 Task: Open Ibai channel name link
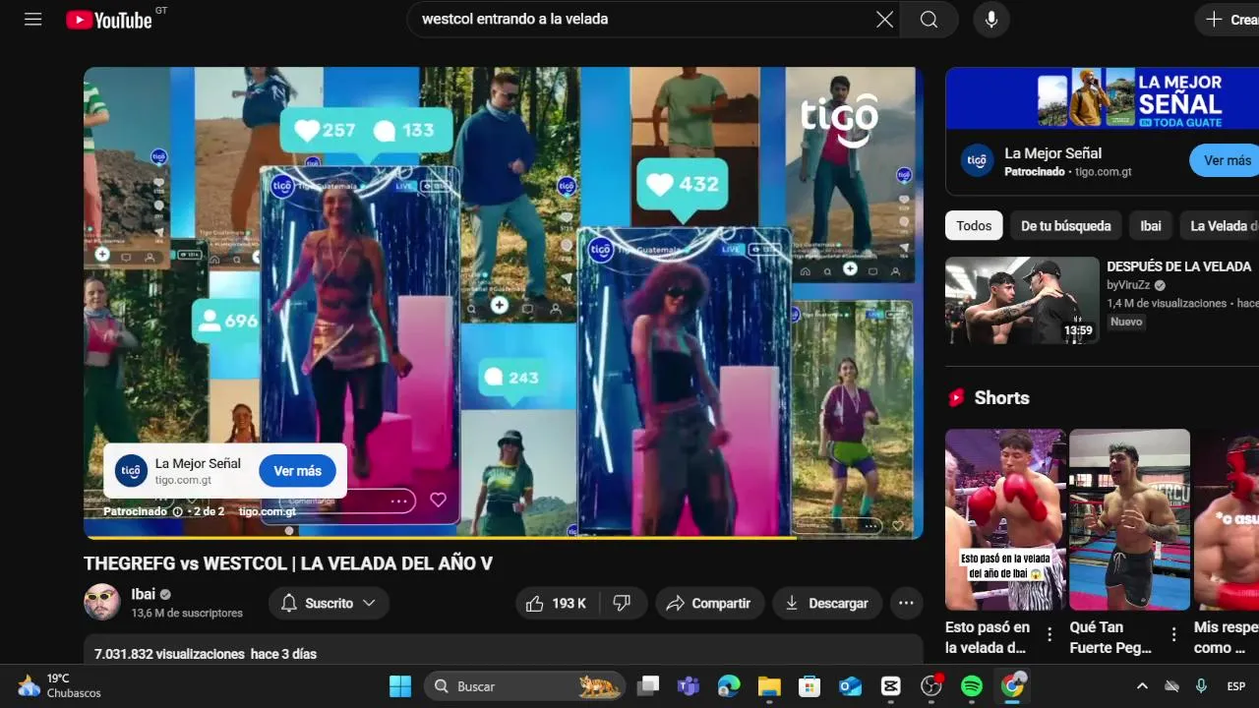coord(144,594)
